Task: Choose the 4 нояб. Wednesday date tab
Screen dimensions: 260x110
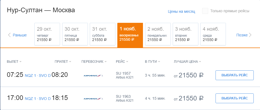Action: [x=213, y=34]
